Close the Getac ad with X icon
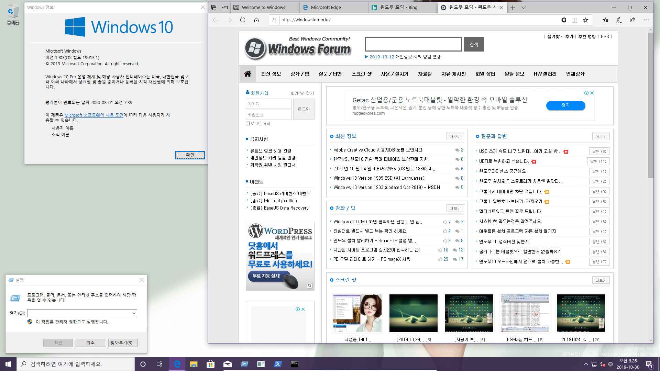This screenshot has width=660, height=371. pyautogui.click(x=592, y=93)
